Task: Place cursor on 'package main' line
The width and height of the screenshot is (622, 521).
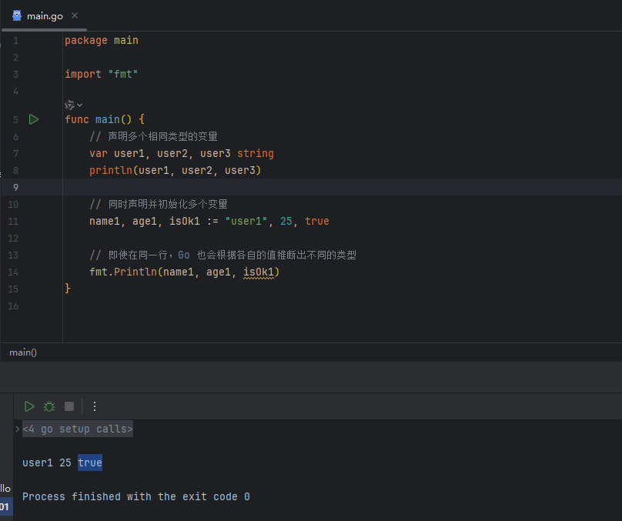Action: [x=102, y=41]
